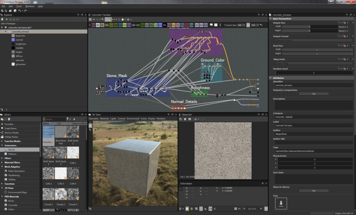Viewport: 356px width, 215px height.
Task: Add an HSL node from graph toolbar
Action: point(151,25)
